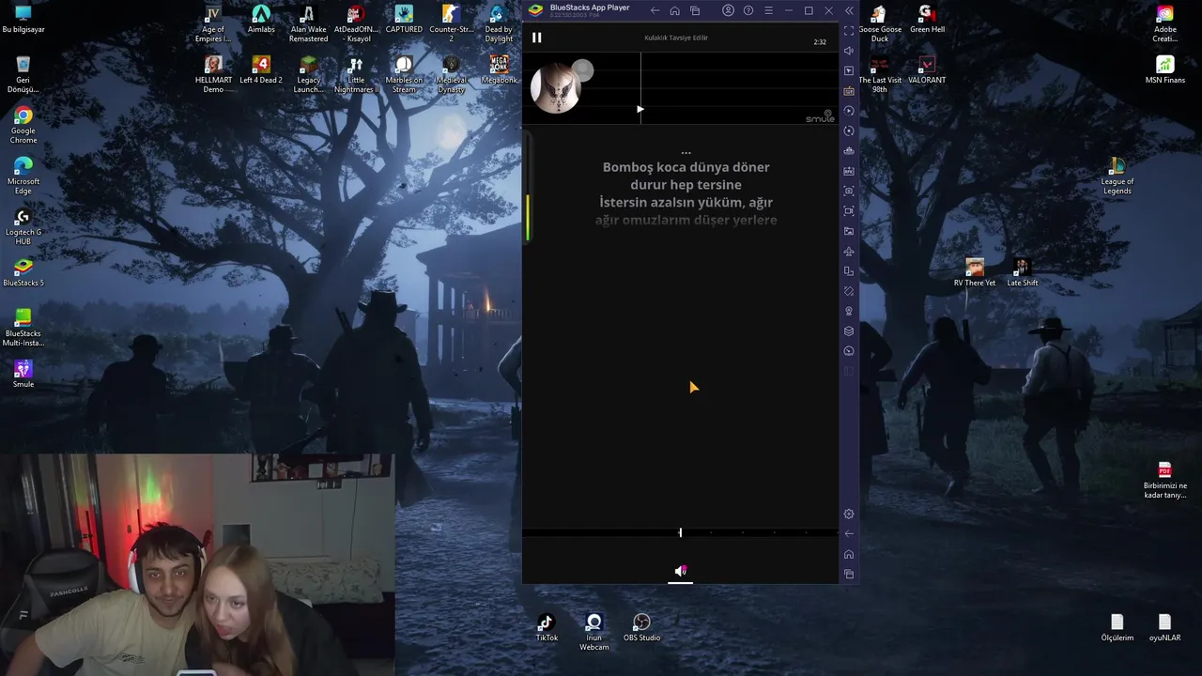Click the '2:32' remaining time
The image size is (1202, 676).
(x=820, y=42)
